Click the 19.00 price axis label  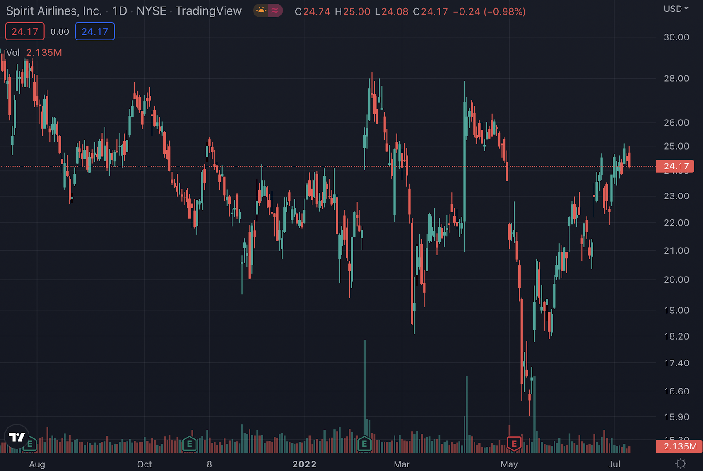[x=676, y=310]
